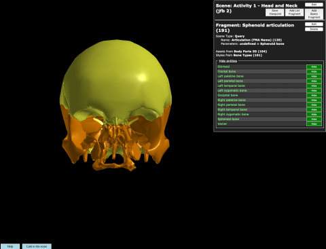326x249 pixels.
Task: Hide the Right parietal bone
Action: point(314,104)
